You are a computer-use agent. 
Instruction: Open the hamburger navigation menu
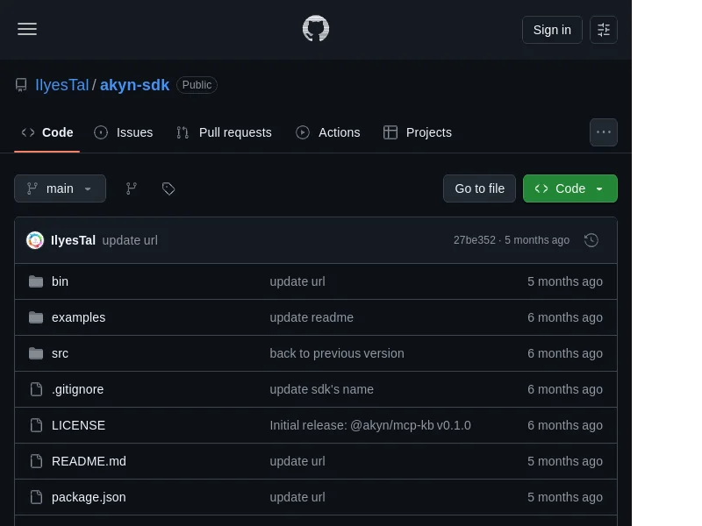click(x=27, y=30)
